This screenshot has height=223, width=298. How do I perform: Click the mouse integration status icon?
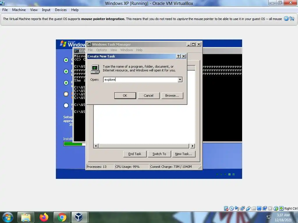pos(276,208)
